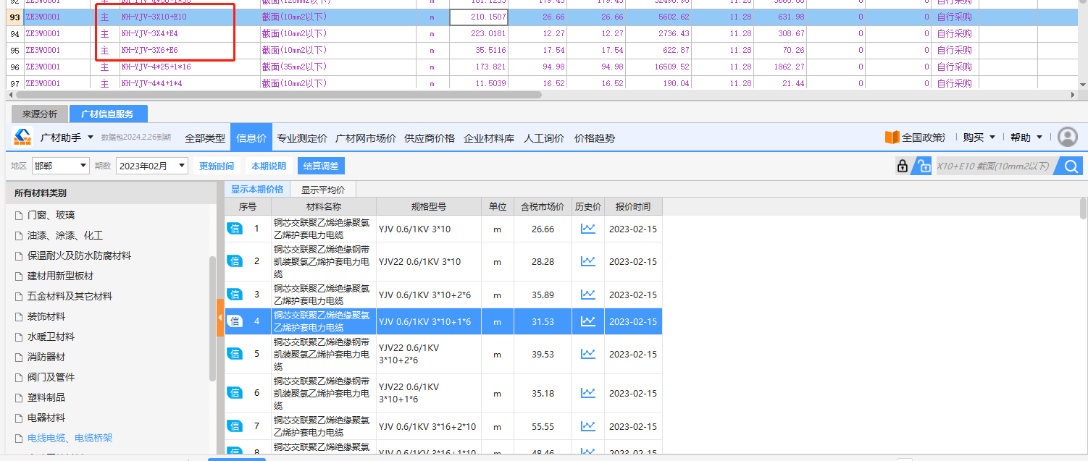Select the 五金材料及其它材料 category
1088x461 pixels.
(70, 296)
